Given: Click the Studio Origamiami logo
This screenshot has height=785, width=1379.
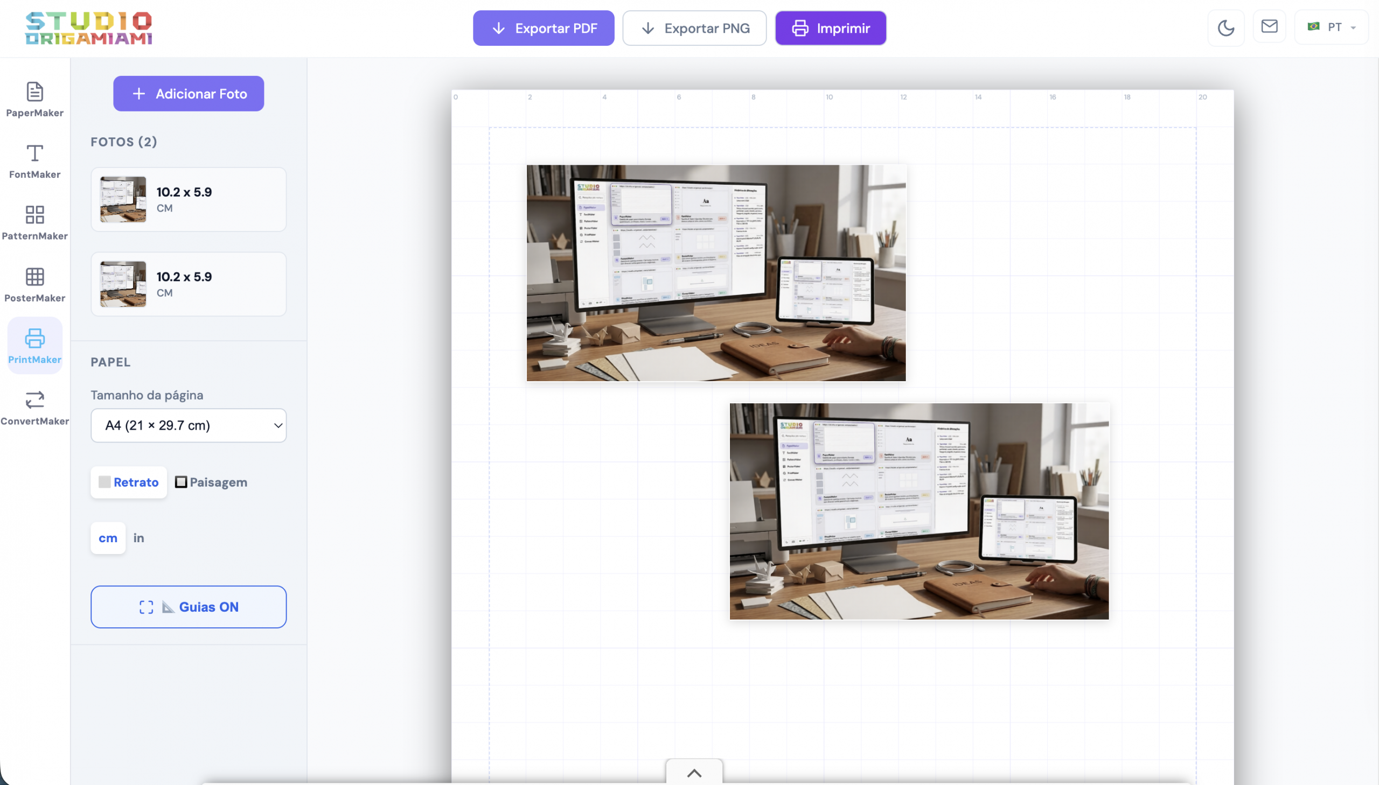Looking at the screenshot, I should point(89,28).
